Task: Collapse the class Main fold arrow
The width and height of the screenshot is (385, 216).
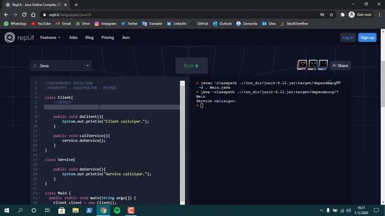Action: tap(39, 193)
